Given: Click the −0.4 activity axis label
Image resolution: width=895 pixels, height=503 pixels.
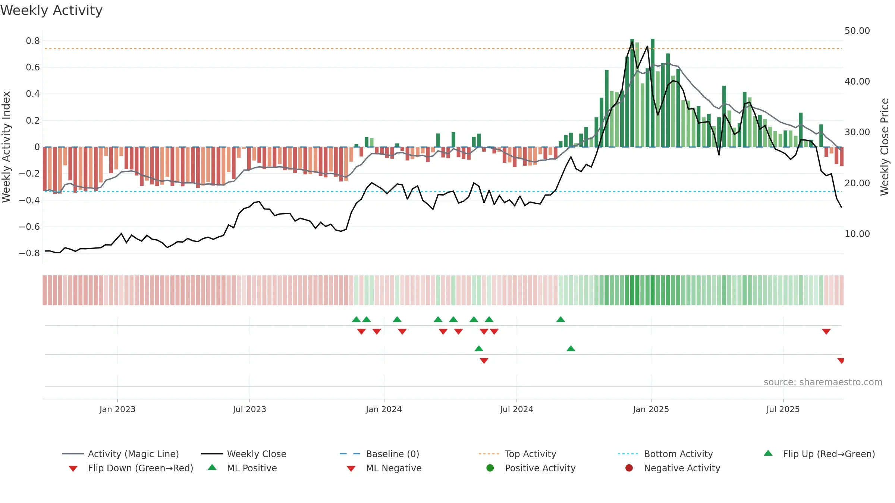Looking at the screenshot, I should point(29,200).
